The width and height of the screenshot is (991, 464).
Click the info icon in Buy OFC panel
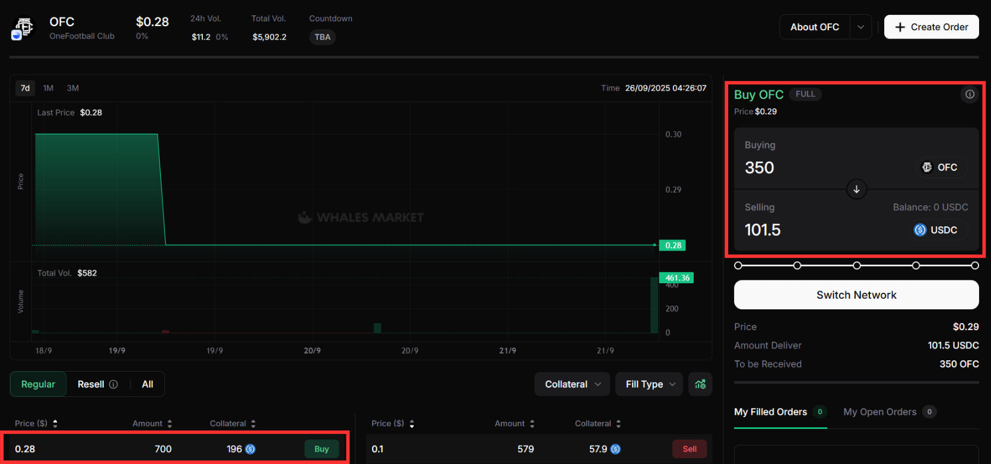pos(970,94)
